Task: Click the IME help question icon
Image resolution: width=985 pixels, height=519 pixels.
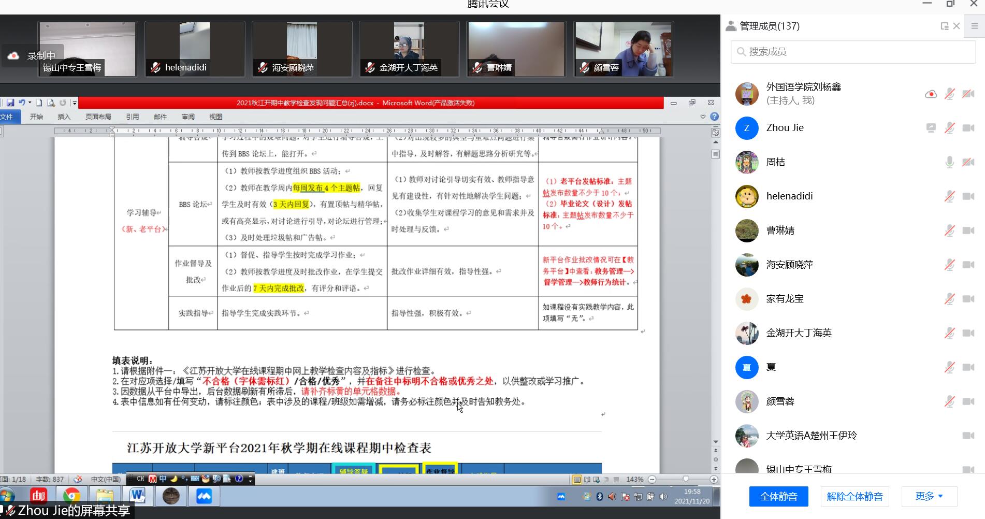Action: (x=239, y=479)
